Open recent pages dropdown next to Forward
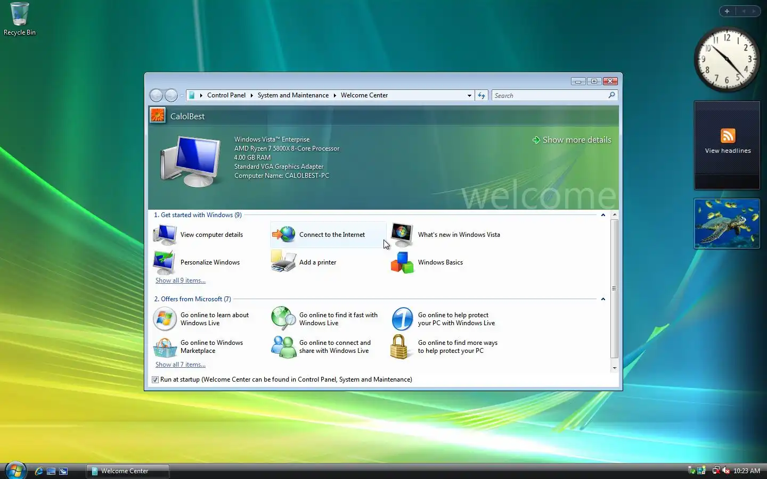767x479 pixels. pos(182,96)
